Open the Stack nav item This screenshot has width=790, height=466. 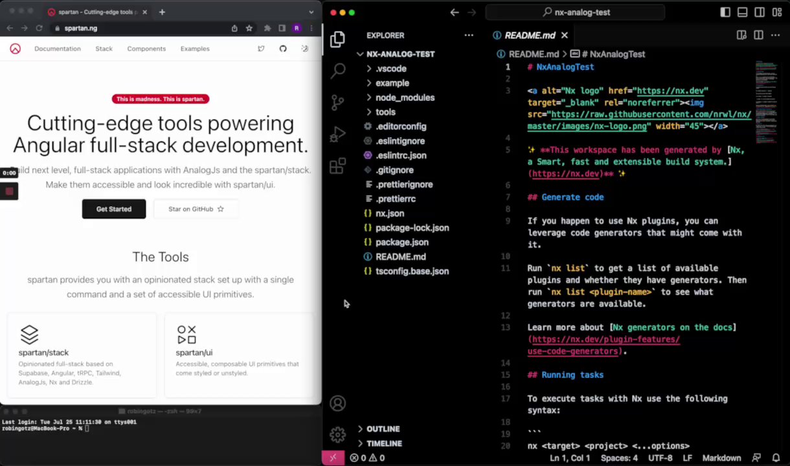click(x=104, y=49)
